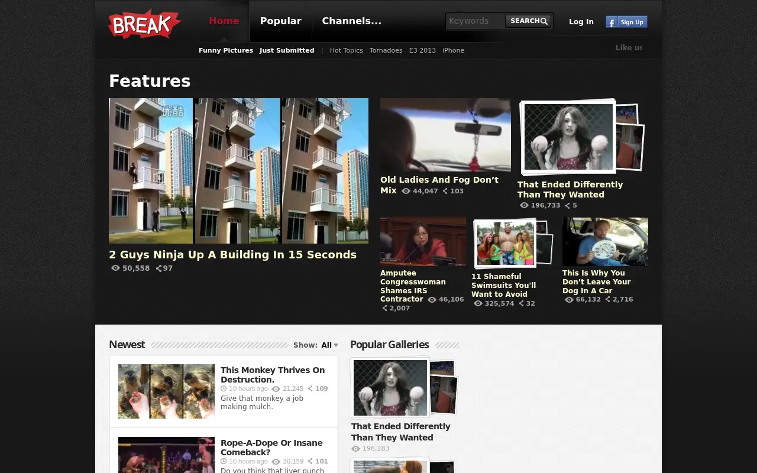Open Rope-A-Dope Or Insane Comeback title
The width and height of the screenshot is (757, 473).
tap(271, 448)
